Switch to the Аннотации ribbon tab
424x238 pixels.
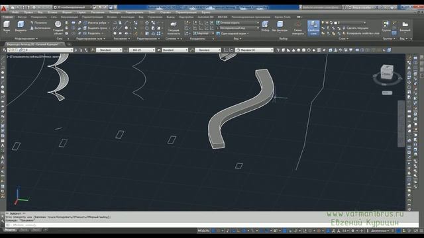coord(127,17)
